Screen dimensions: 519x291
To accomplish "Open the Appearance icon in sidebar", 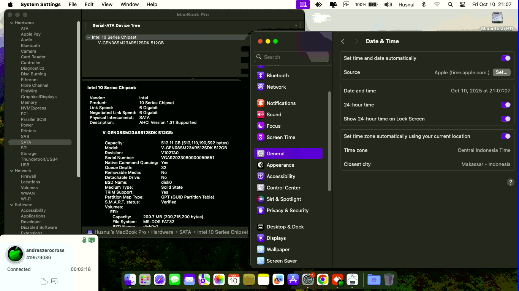I will (x=260, y=165).
